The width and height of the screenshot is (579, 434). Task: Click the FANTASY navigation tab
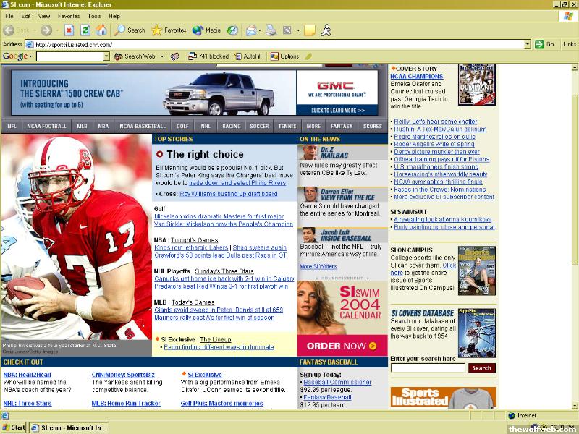tap(342, 126)
